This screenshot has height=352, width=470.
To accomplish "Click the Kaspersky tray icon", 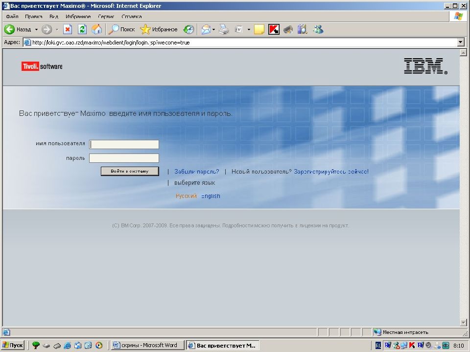I will 412,346.
